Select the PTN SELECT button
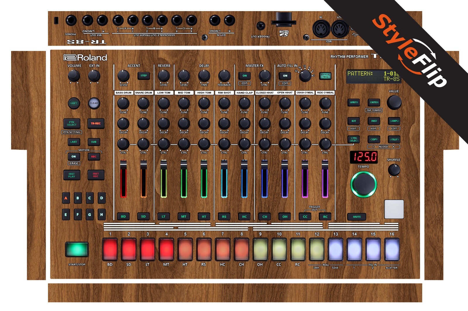Viewport: 468px width, 311px height. point(72,123)
